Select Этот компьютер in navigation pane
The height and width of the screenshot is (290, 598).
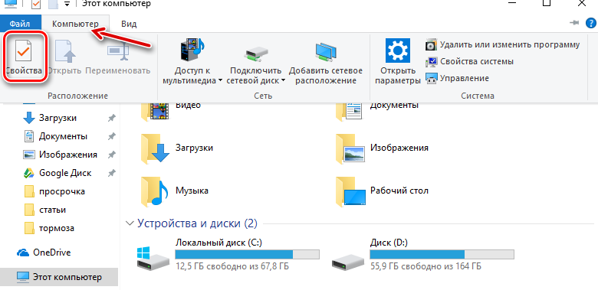click(59, 277)
